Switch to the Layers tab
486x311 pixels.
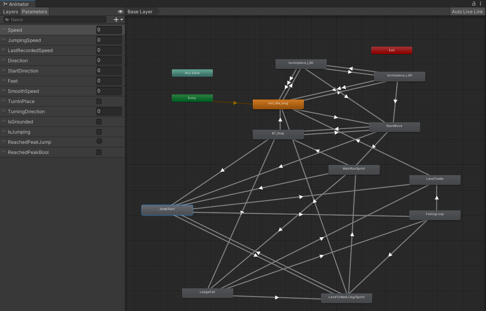(11, 12)
